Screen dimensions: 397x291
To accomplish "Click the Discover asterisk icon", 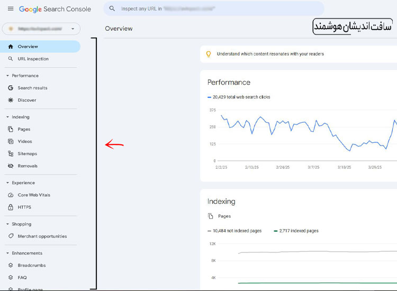I will point(11,100).
